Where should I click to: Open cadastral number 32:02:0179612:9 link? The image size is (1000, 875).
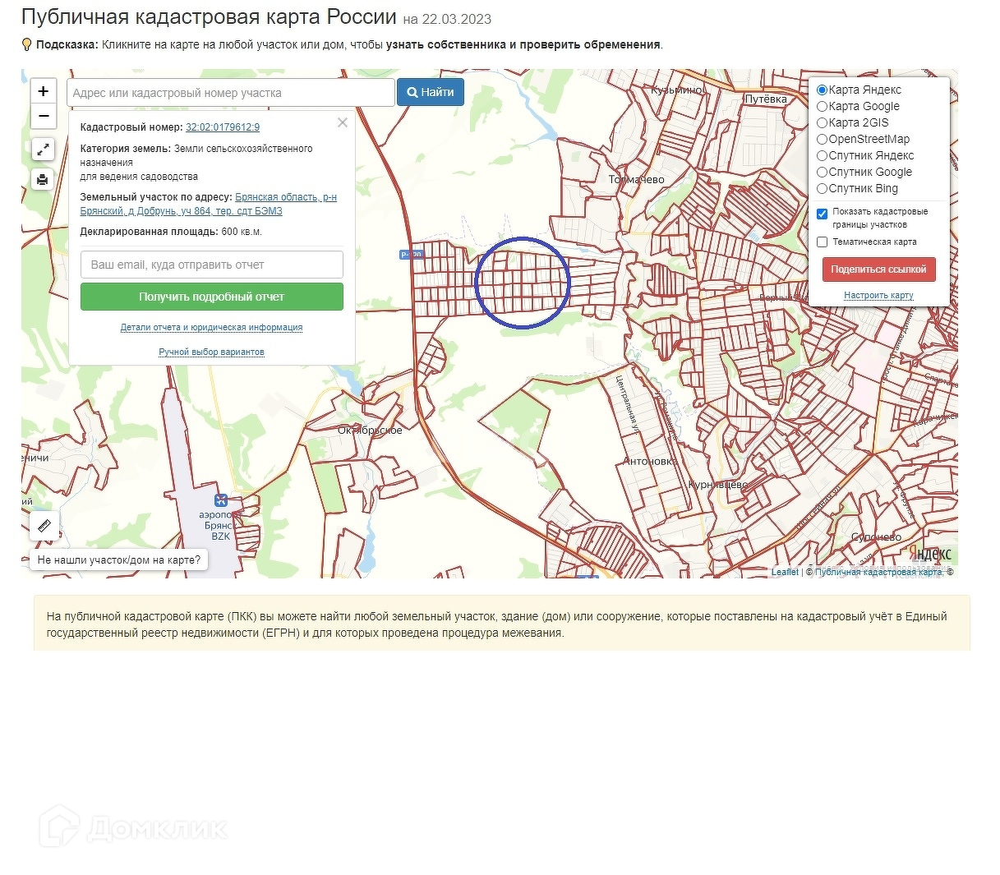(x=223, y=127)
